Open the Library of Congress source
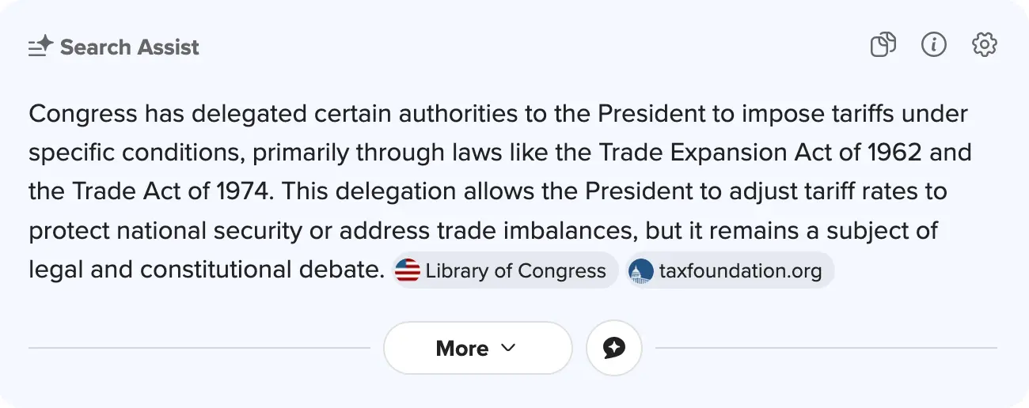The image size is (1029, 408). point(515,271)
